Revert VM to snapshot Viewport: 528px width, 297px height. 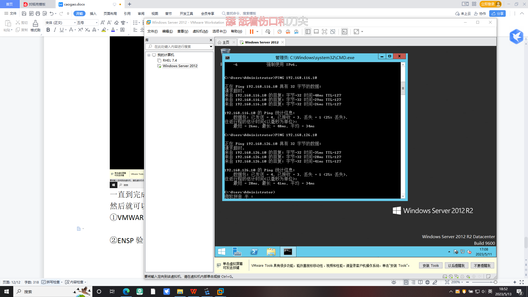click(288, 32)
